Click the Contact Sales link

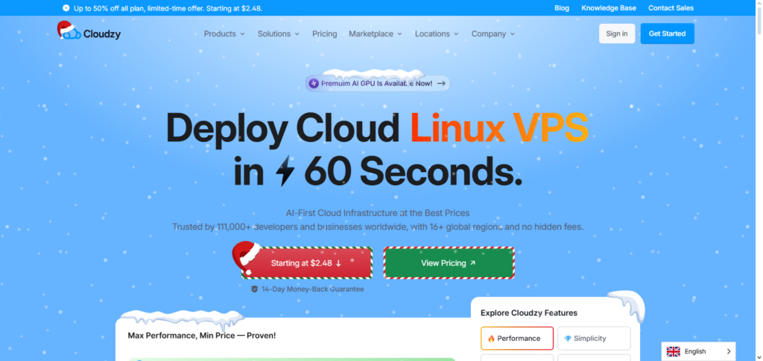coord(671,7)
